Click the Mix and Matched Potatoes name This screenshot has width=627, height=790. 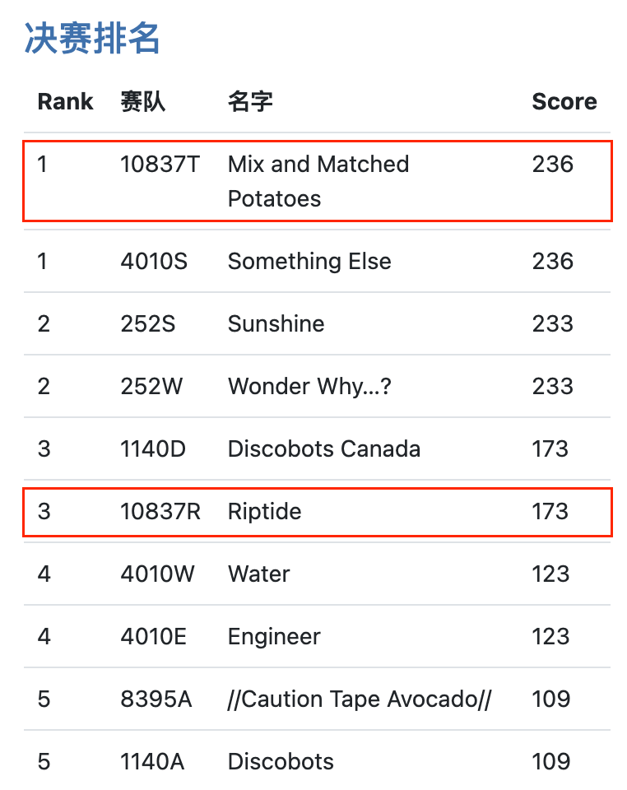tap(318, 181)
